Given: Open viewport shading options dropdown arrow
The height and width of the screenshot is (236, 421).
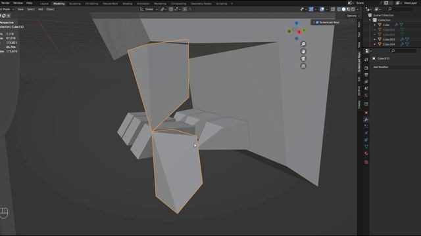Looking at the screenshot, I should pyautogui.click(x=358, y=9).
